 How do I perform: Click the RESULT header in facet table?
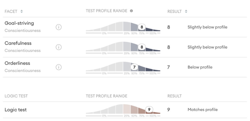coord(174,11)
